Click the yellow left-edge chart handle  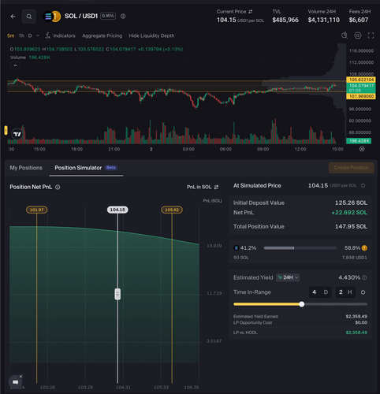6,130
